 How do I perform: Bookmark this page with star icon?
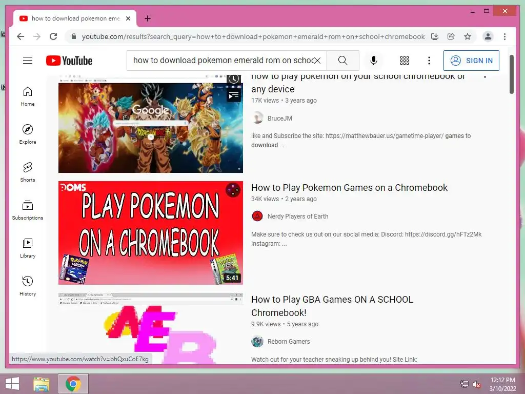tap(468, 36)
